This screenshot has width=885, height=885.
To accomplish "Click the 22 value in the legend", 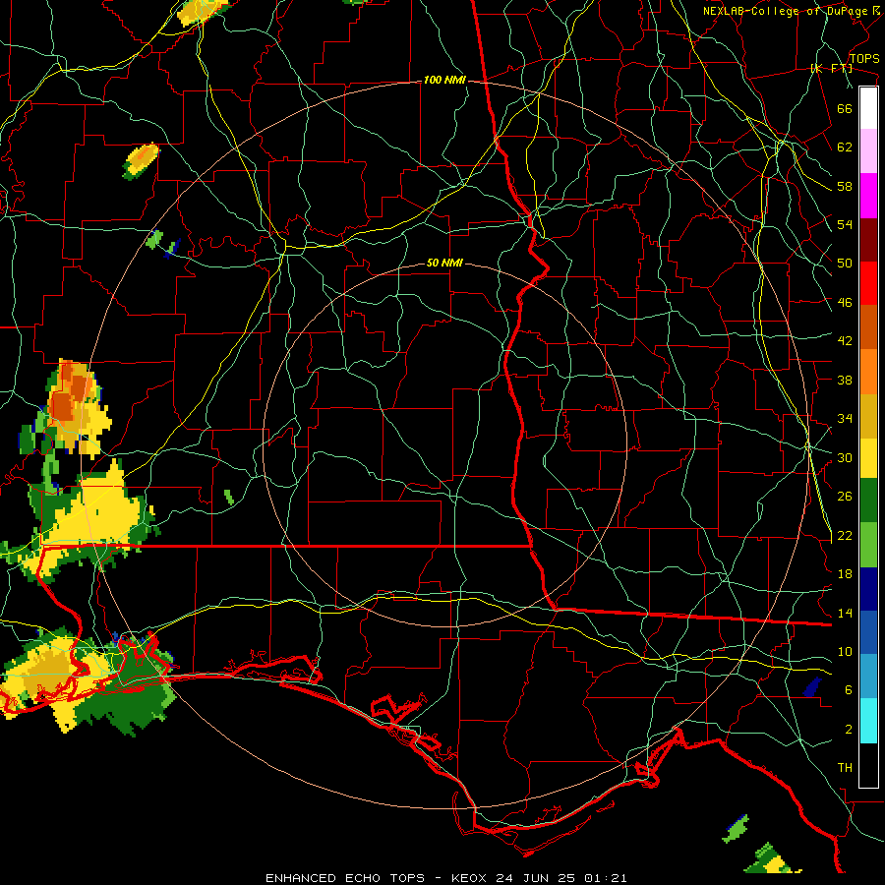I will pos(845,536).
